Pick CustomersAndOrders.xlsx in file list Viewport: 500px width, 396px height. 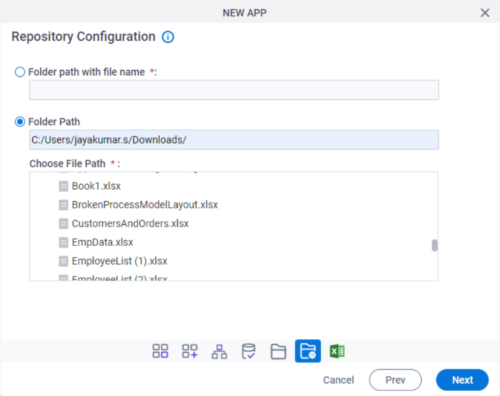pyautogui.click(x=130, y=223)
